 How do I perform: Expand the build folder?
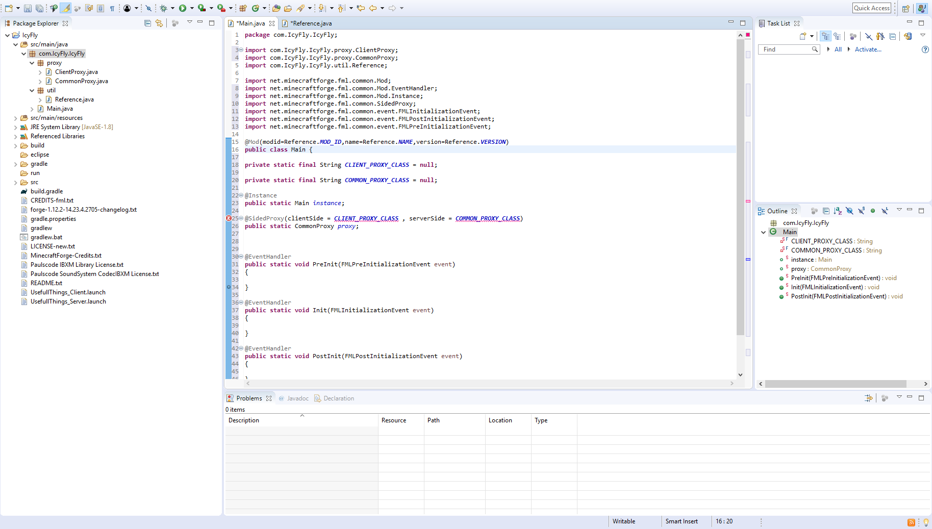(x=16, y=145)
